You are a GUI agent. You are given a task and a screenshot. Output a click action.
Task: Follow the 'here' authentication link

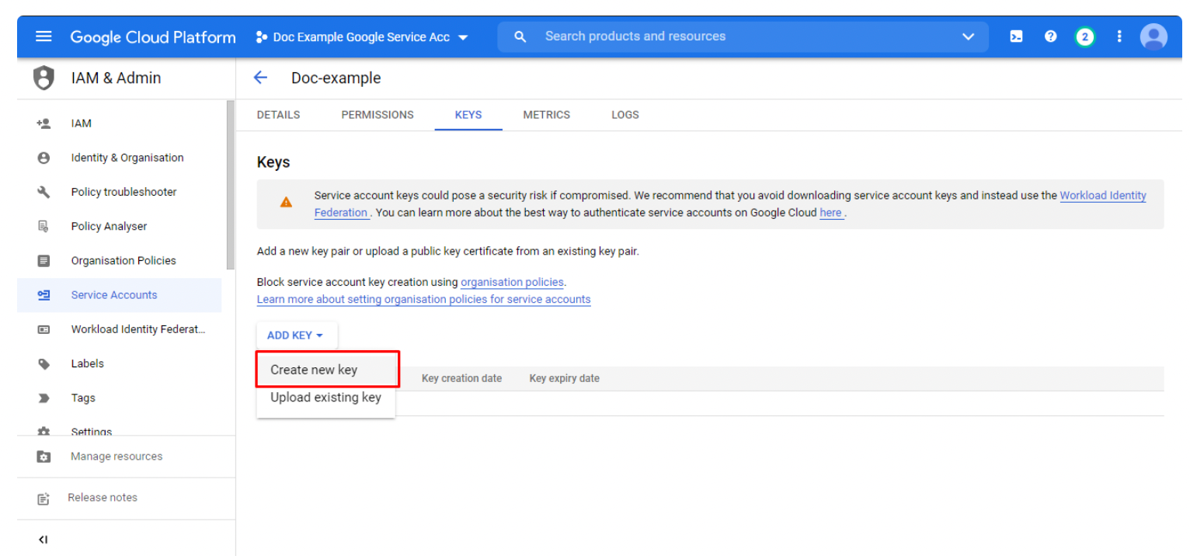tap(831, 213)
